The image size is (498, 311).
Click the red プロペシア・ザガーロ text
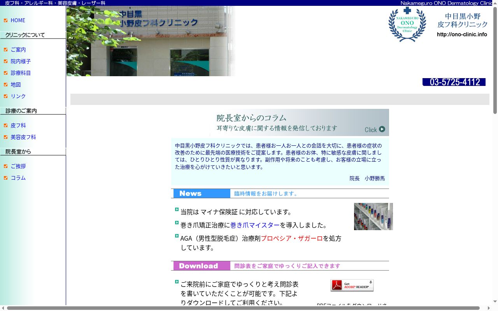(292, 238)
